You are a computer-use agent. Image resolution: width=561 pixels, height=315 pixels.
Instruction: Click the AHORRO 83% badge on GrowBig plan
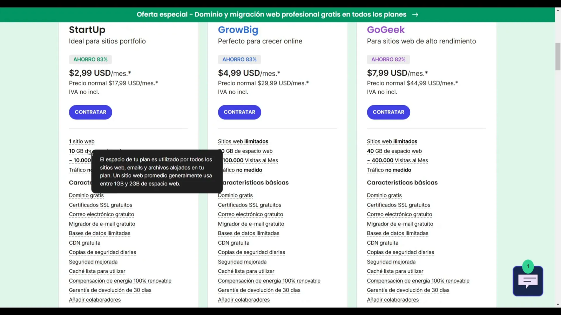click(x=239, y=59)
